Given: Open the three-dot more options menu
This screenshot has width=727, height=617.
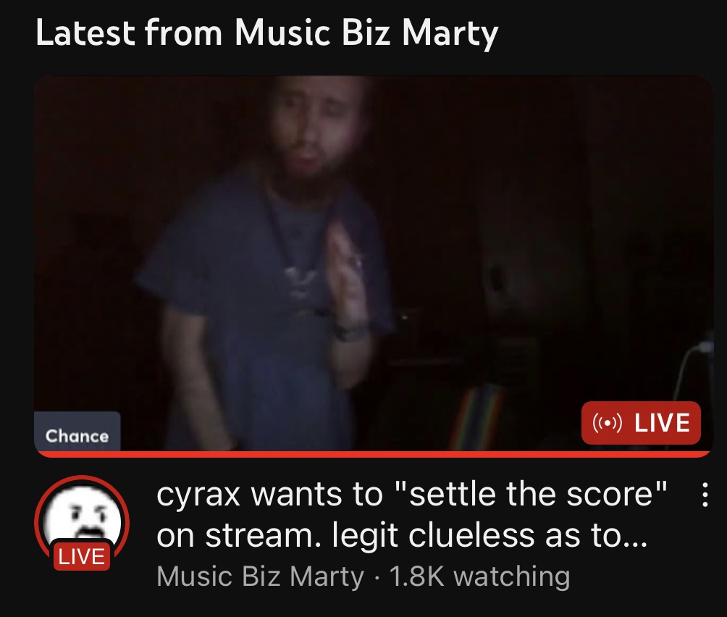Looking at the screenshot, I should (705, 495).
